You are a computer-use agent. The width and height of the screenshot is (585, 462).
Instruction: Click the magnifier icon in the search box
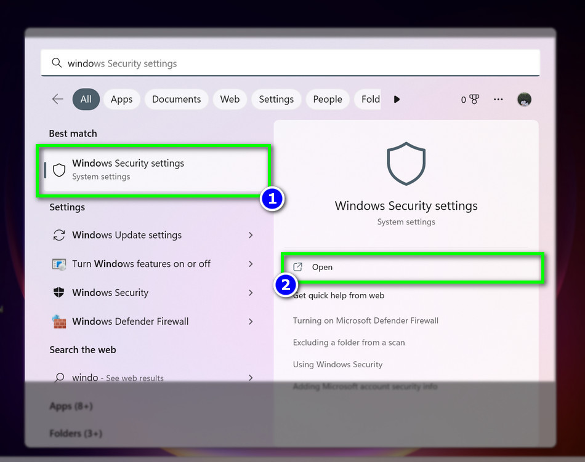[x=57, y=63]
